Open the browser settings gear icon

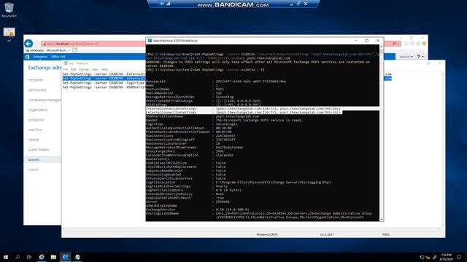418,44
